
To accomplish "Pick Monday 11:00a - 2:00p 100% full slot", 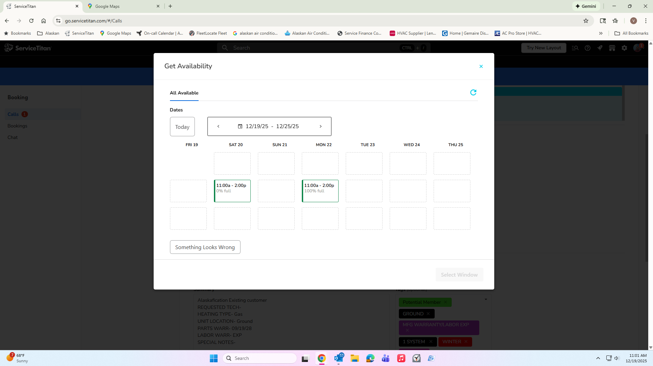I will (x=320, y=191).
